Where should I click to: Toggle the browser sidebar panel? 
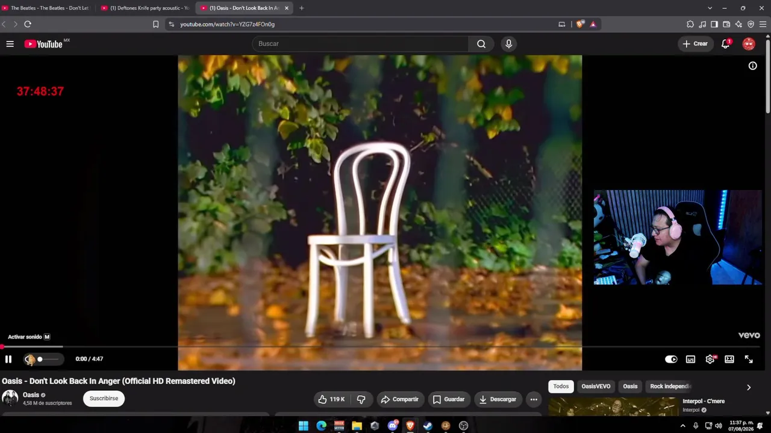(x=714, y=24)
